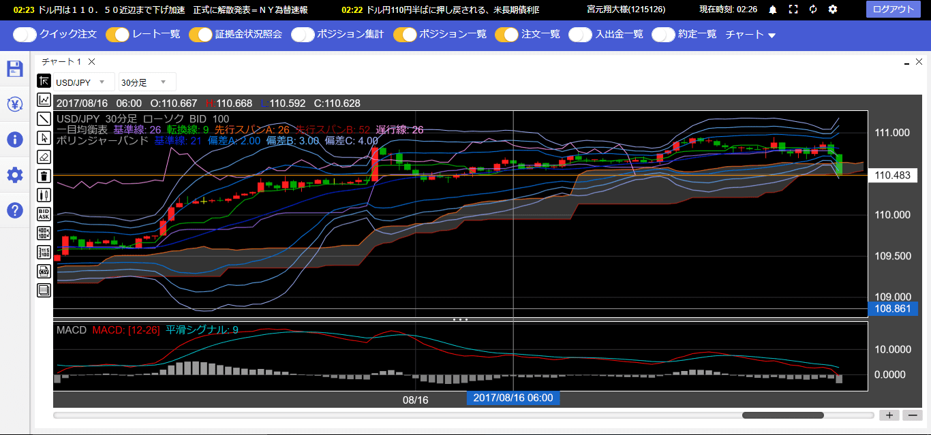This screenshot has height=435, width=931.
Task: Open the yen currency sidebar icon
Action: 15,104
